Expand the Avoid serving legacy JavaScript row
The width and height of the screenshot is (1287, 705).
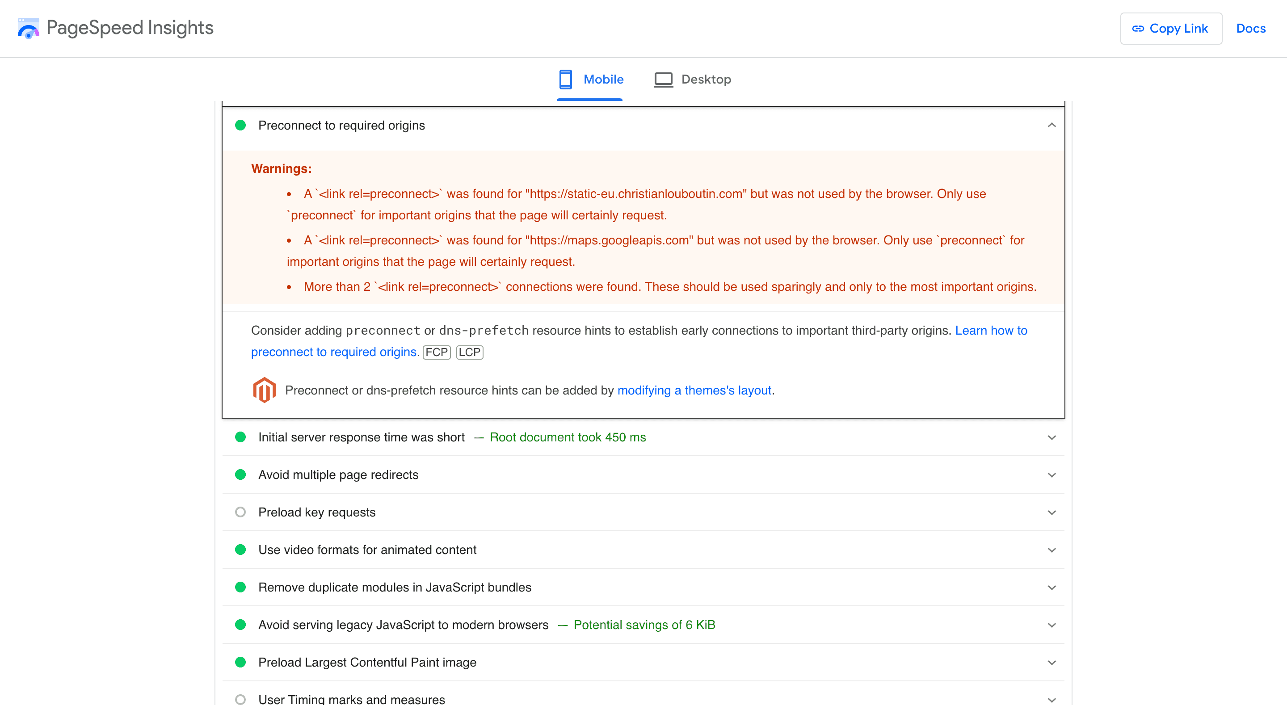pos(1052,625)
